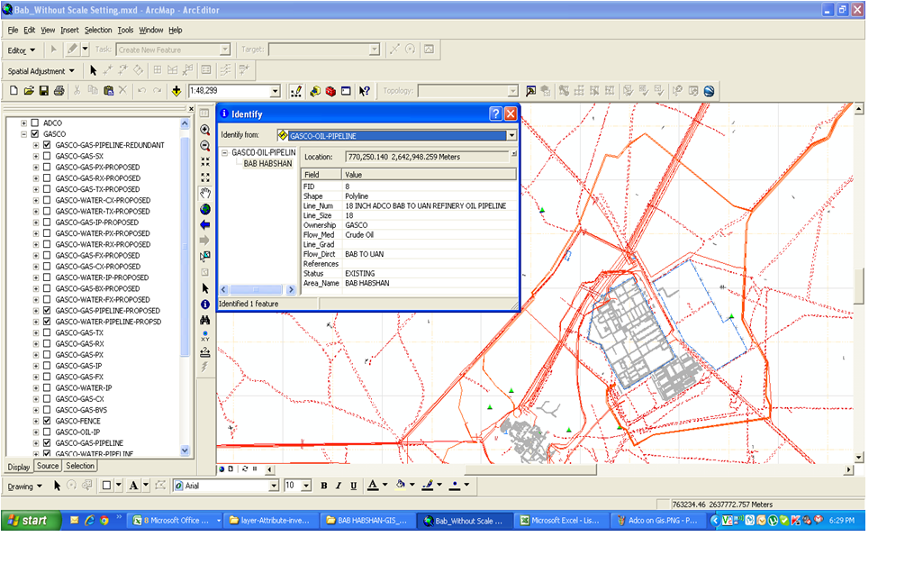Click the Go To XY tool
Image resolution: width=923 pixels, height=564 pixels.
204,335
